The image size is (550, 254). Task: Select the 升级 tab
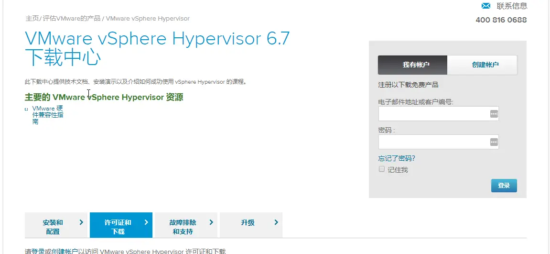pyautogui.click(x=251, y=225)
